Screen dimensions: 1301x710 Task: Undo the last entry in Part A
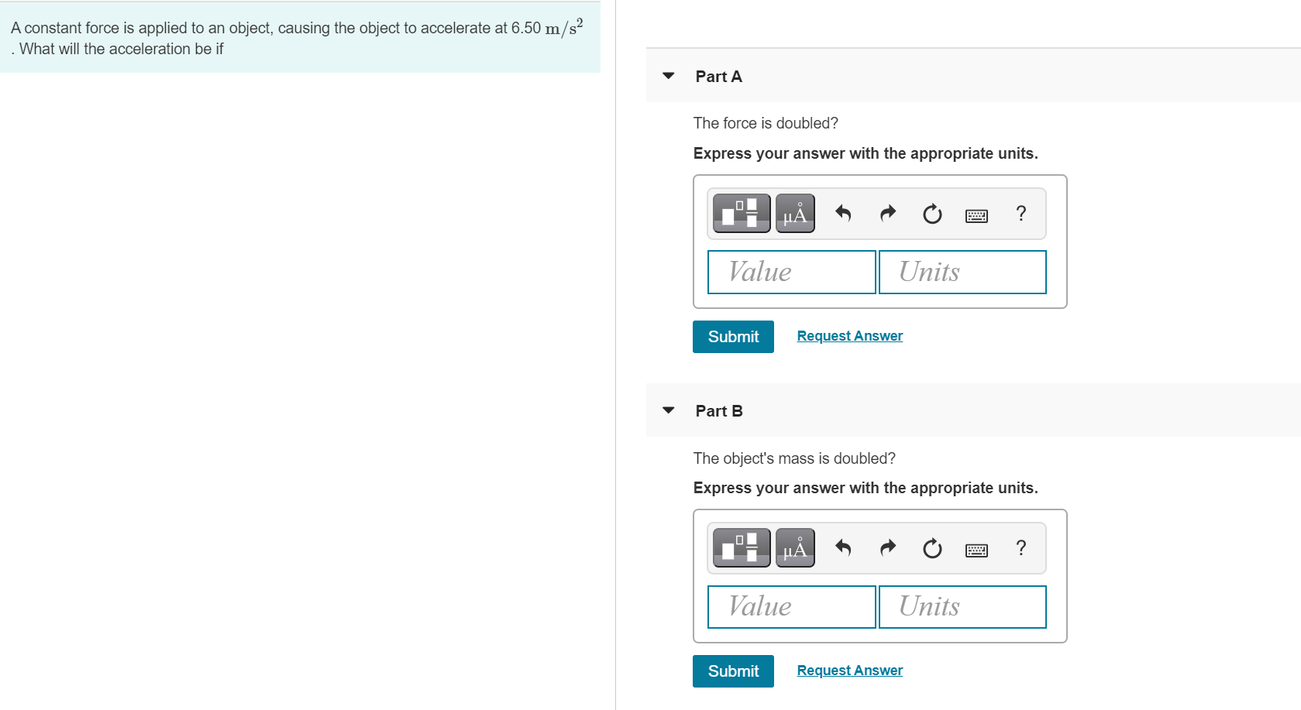(x=843, y=214)
